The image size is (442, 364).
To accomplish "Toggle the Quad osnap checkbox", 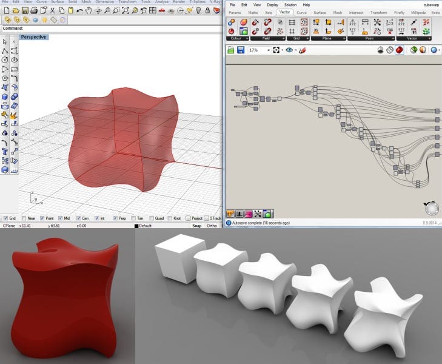I will coord(152,218).
